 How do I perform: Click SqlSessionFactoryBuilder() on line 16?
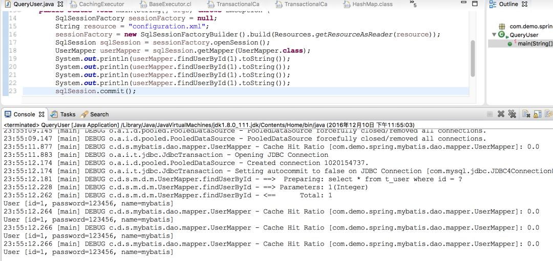pos(193,34)
